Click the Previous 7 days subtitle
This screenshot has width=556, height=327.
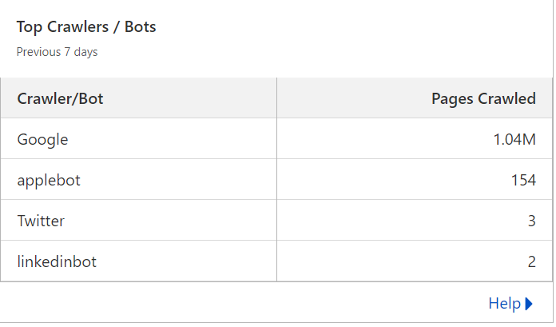(x=57, y=52)
